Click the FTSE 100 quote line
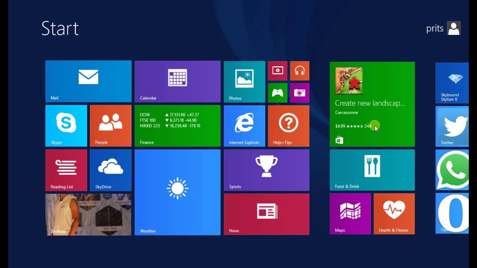The image size is (477, 268). click(168, 120)
